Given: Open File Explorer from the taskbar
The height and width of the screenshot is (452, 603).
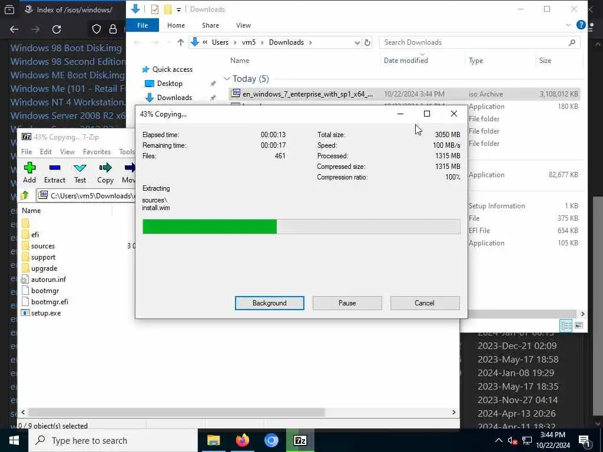Looking at the screenshot, I should pyautogui.click(x=213, y=440).
